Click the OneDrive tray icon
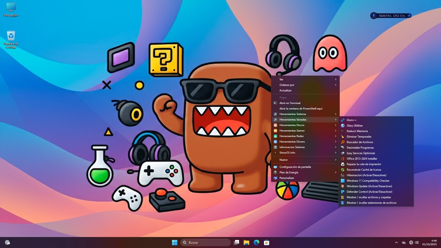This screenshot has width=441, height=248. [404, 242]
